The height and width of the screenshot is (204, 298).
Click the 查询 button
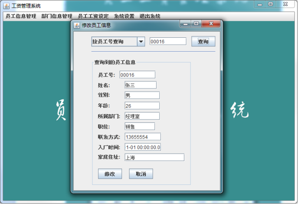(203, 41)
